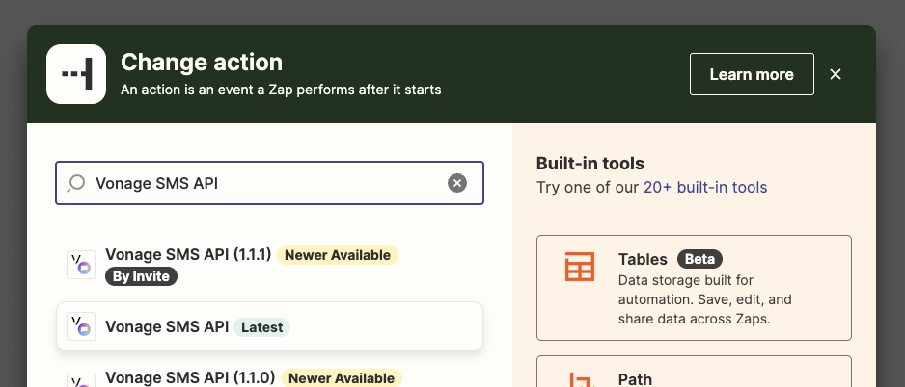Focus the app search input field
Screen dimensions: 905x387
click(269, 183)
